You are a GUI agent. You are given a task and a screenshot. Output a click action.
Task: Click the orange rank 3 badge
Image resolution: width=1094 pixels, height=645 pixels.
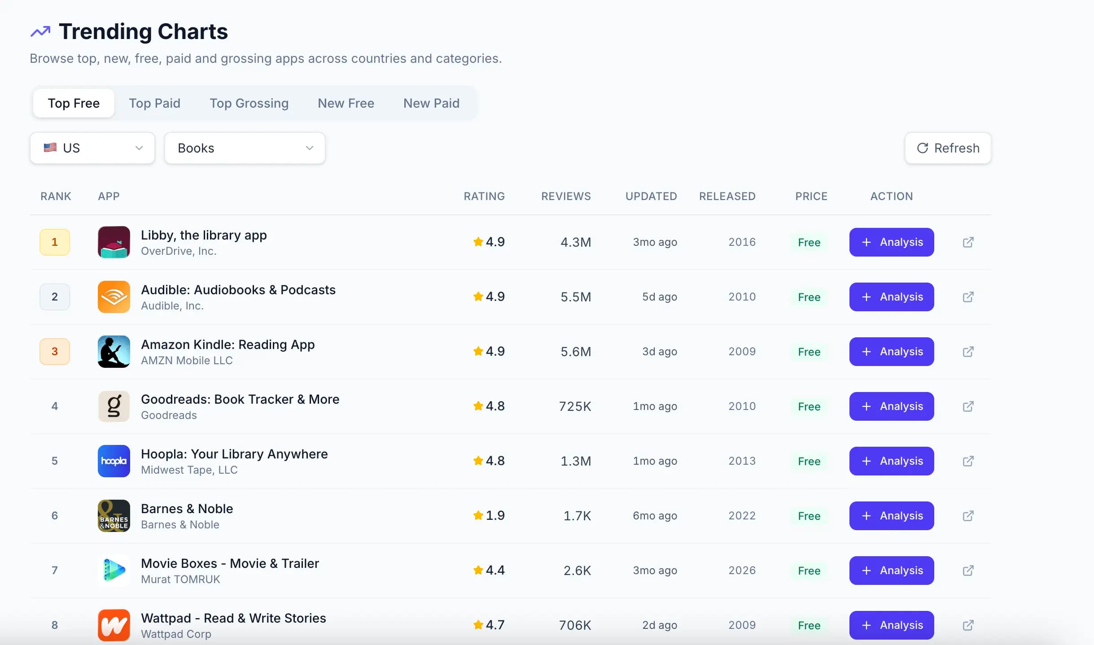tap(55, 352)
